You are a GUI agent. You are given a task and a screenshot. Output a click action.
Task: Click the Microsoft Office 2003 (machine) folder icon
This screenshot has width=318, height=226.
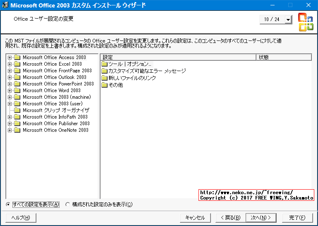(17, 97)
